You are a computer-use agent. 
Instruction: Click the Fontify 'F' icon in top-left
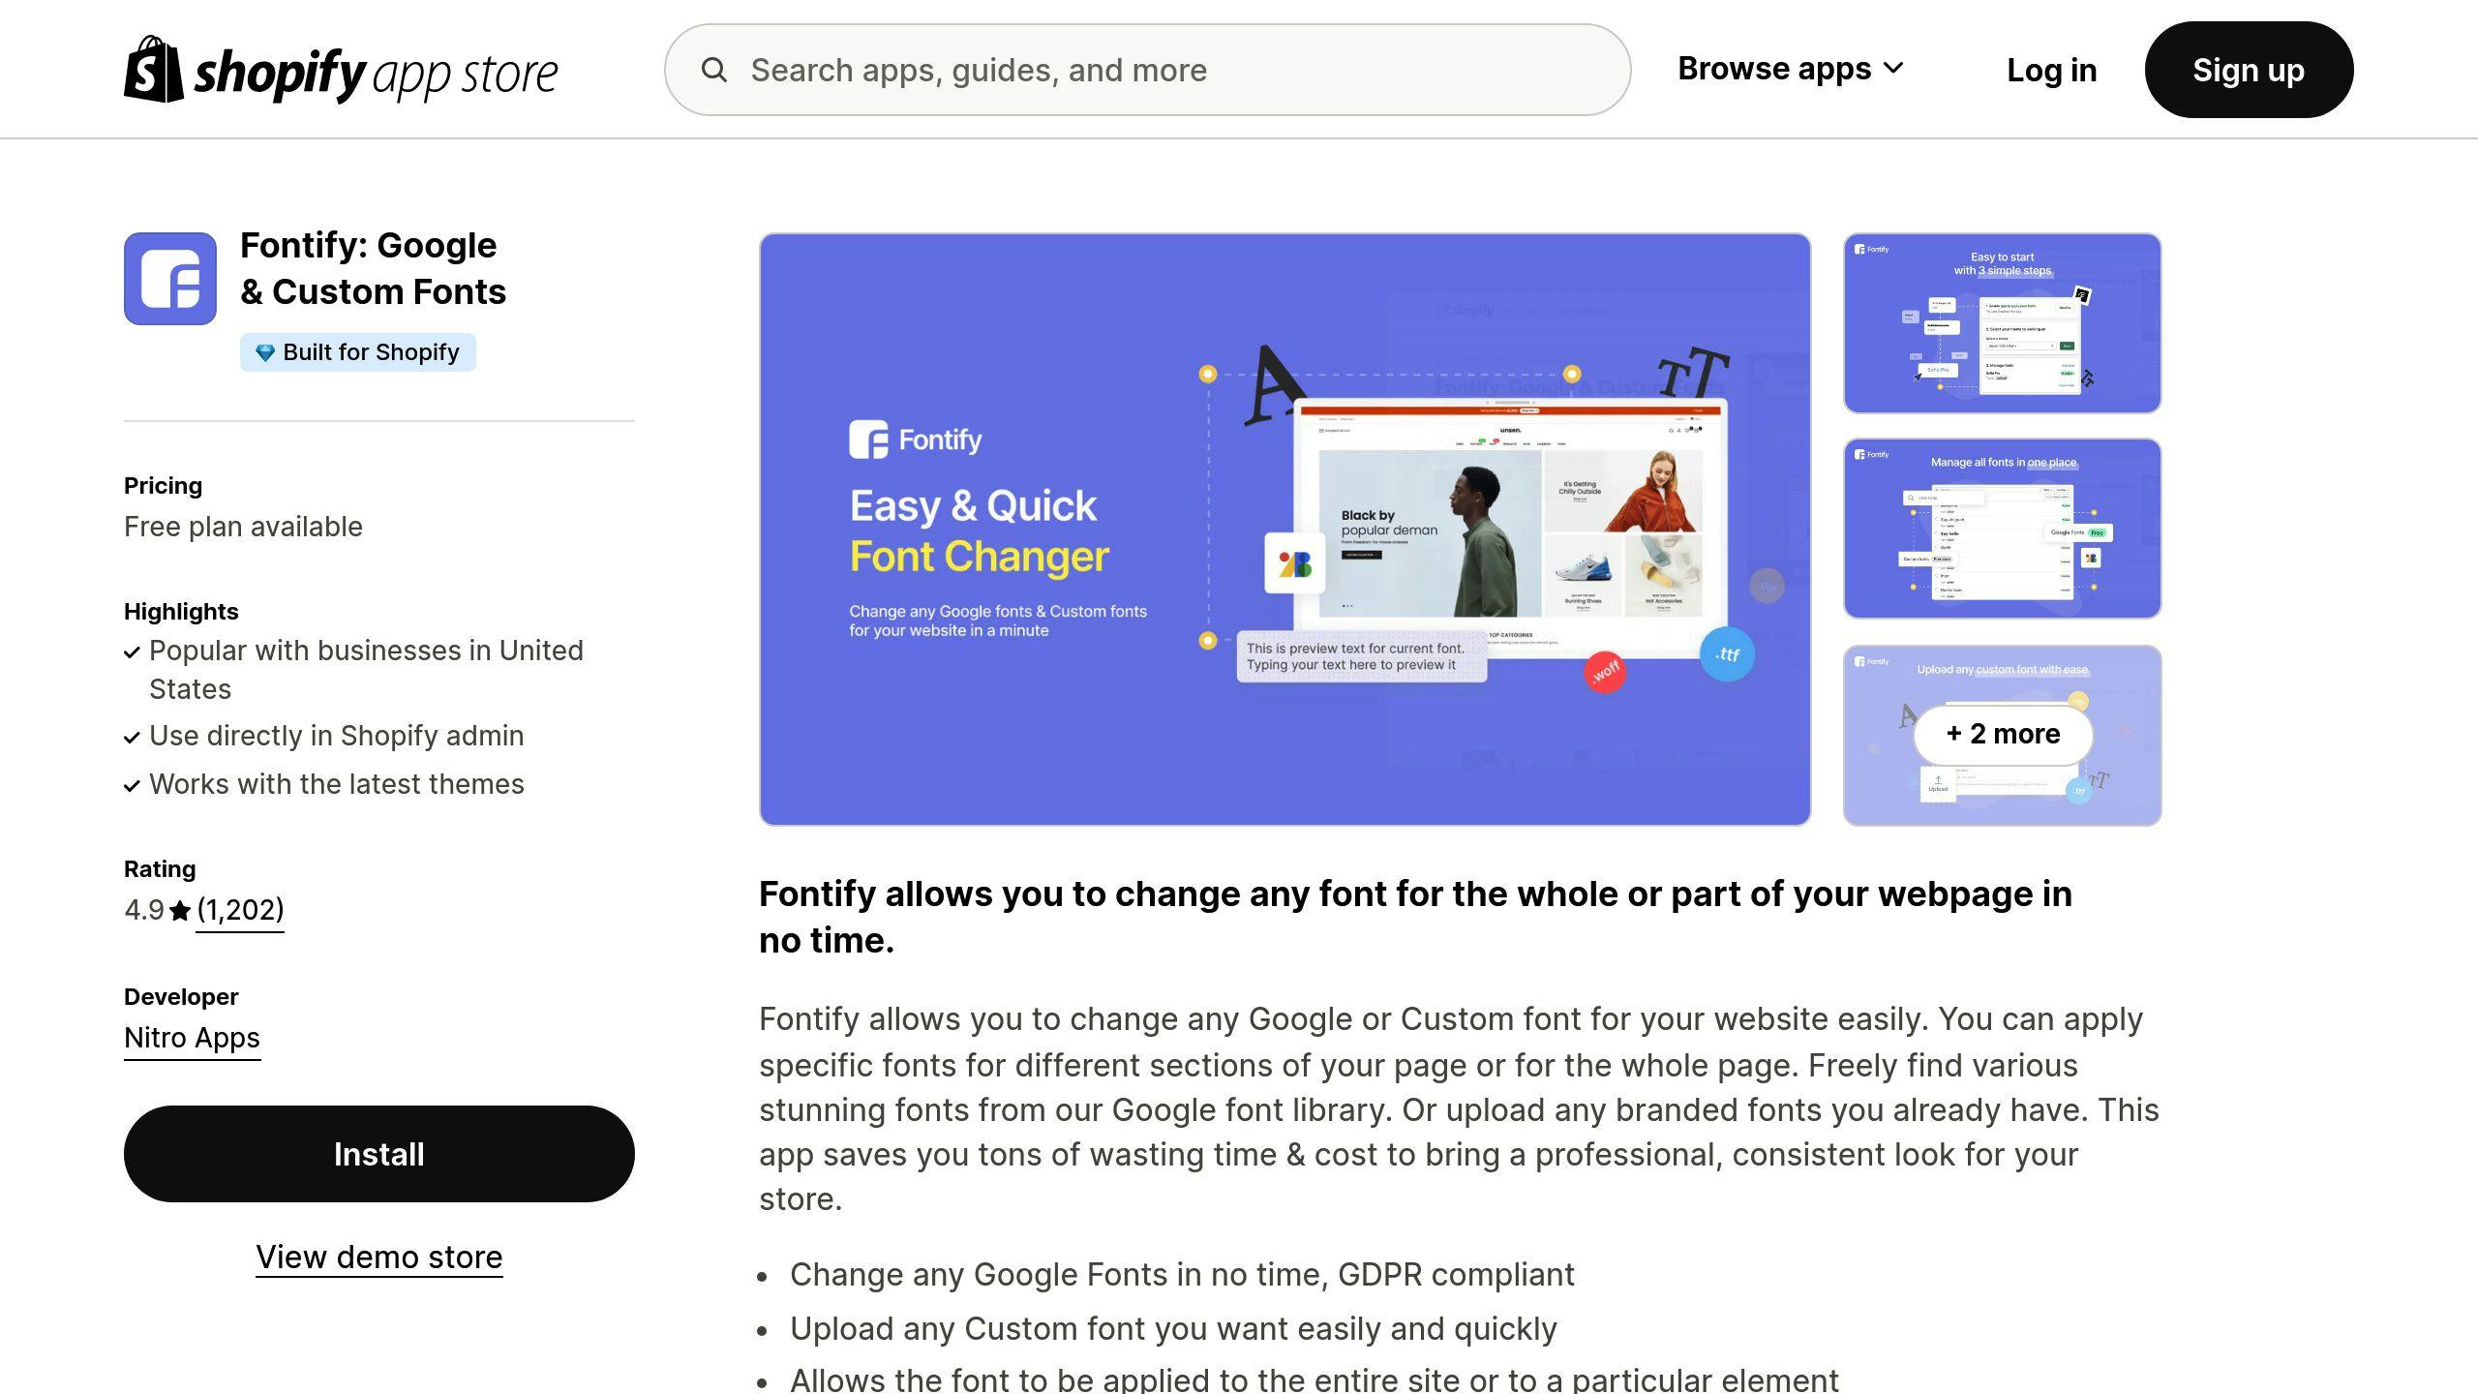[170, 278]
